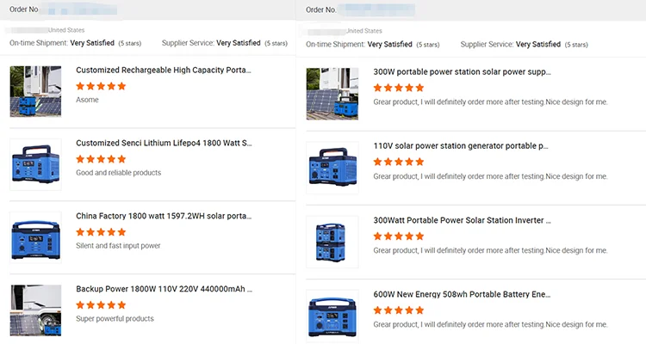
Task: Select the 600W New Energy product image
Action: pos(332,316)
